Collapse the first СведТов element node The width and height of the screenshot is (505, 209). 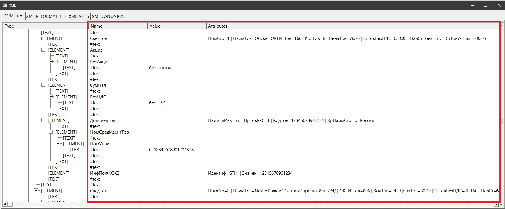(36, 38)
